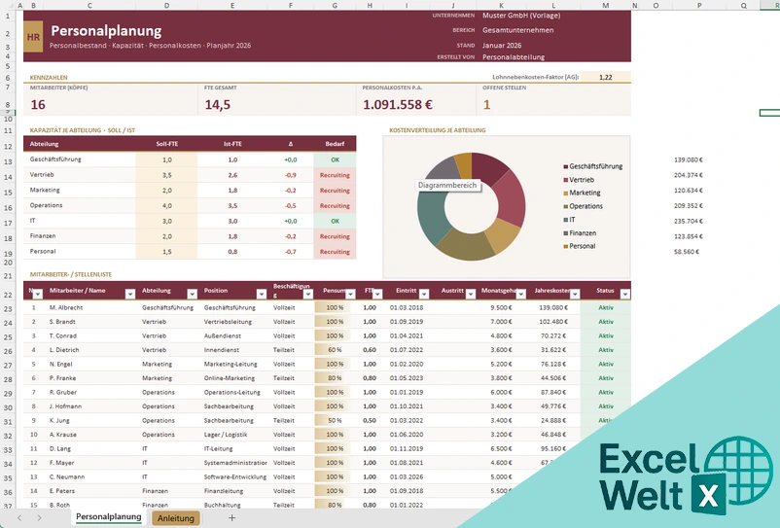Screen dimensions: 780x528
Task: Click the IT legend swatch in the chart
Action: (x=566, y=220)
